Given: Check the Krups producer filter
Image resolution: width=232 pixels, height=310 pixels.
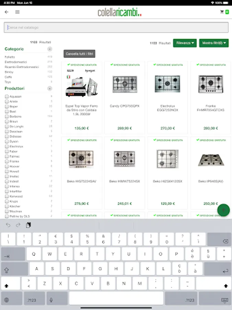Looking at the screenshot, I should click(x=7, y=201).
